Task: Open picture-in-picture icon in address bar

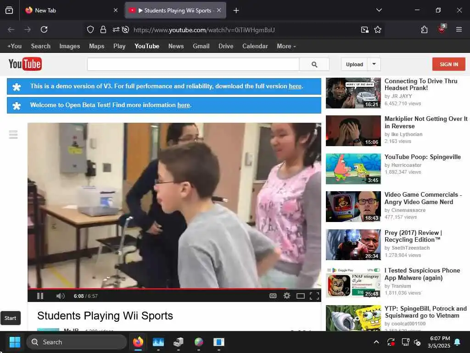Action: point(365,29)
